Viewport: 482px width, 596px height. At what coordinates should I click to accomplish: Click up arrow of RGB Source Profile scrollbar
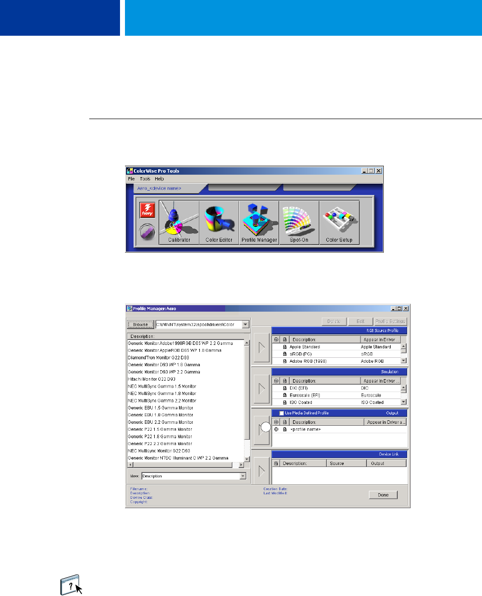[404, 347]
